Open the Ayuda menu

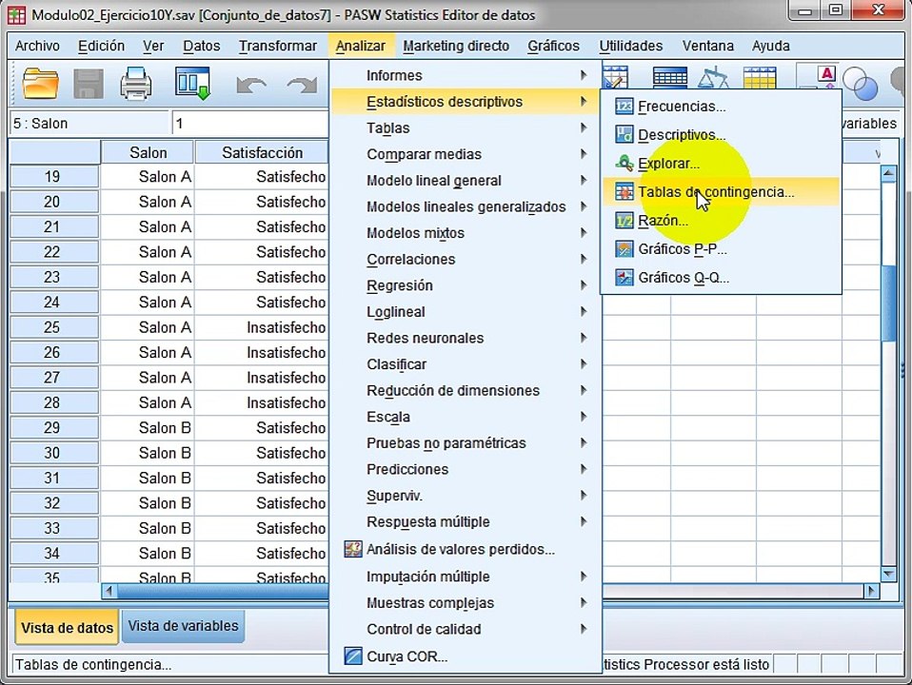coord(771,46)
